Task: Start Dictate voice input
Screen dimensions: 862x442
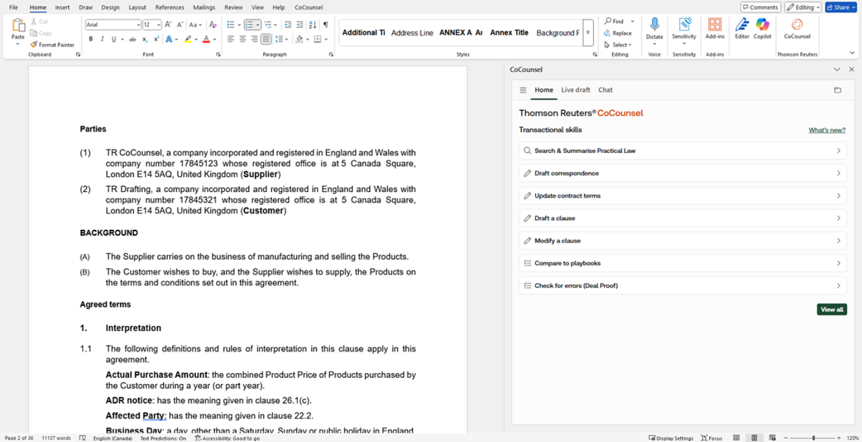Action: click(x=654, y=28)
